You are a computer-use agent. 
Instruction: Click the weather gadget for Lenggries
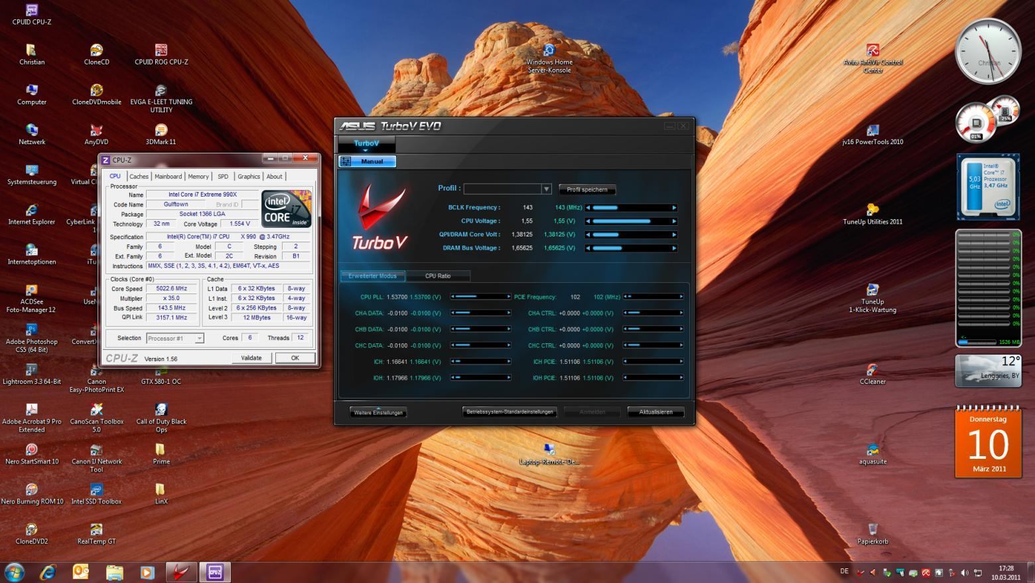(989, 371)
